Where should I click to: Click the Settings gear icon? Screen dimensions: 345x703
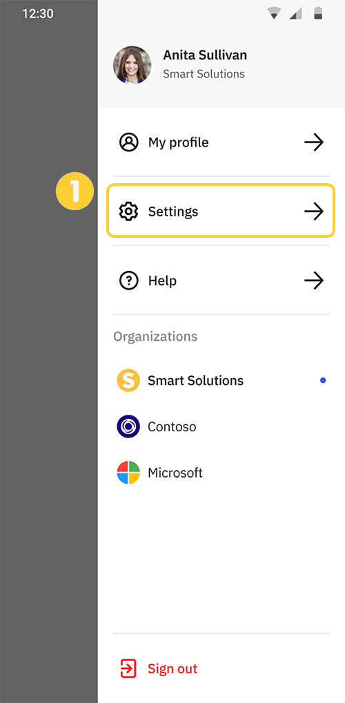[128, 211]
